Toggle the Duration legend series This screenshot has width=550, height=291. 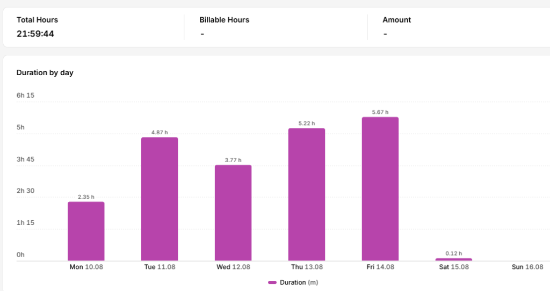pyautogui.click(x=293, y=282)
